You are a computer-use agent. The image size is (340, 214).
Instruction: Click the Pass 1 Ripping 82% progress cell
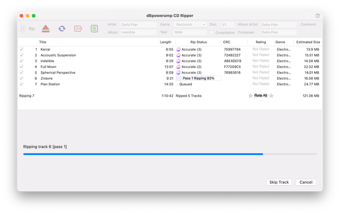point(199,78)
